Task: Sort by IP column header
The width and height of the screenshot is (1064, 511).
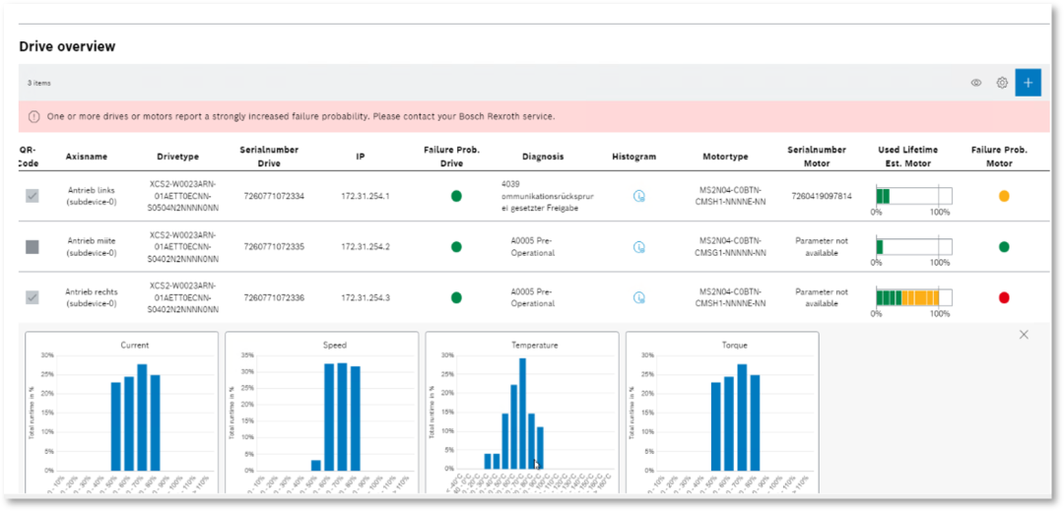Action: 361,157
